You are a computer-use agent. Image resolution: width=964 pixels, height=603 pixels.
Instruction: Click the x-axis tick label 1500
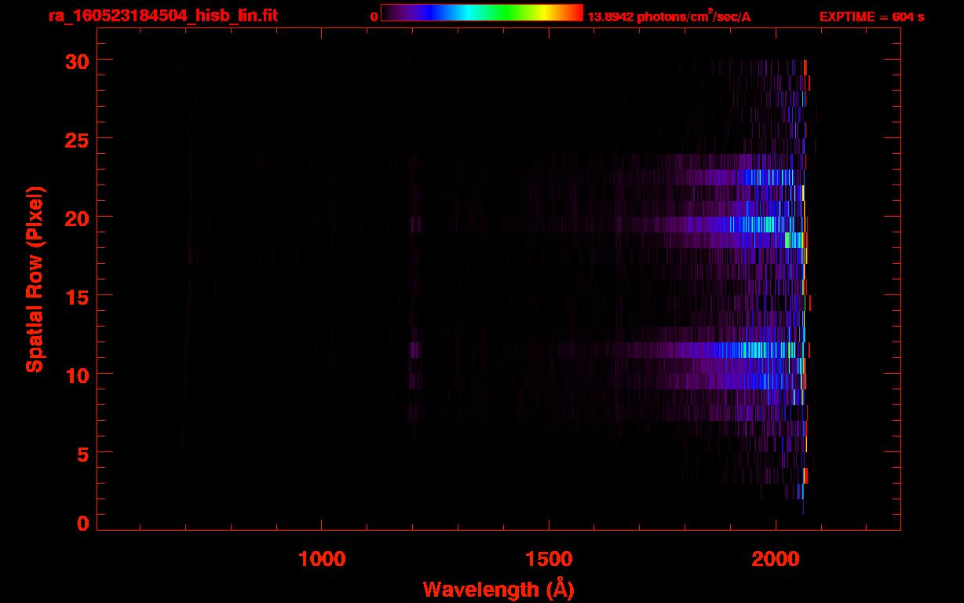click(549, 559)
